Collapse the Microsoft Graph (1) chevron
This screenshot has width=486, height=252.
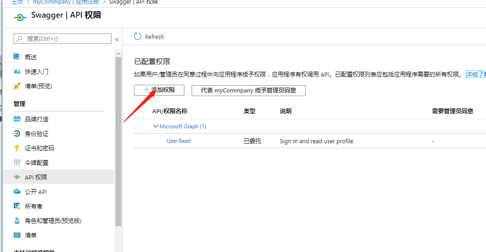156,126
